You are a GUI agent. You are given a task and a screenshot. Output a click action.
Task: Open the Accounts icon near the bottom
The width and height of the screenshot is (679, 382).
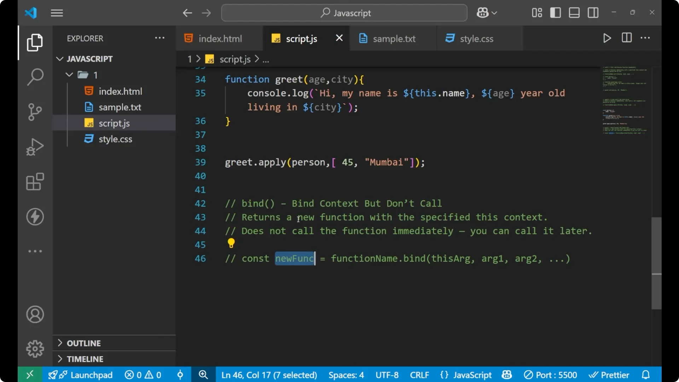click(35, 314)
